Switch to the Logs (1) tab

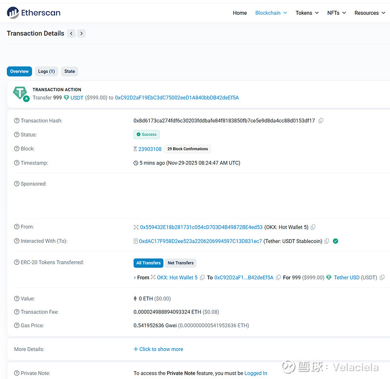click(46, 71)
